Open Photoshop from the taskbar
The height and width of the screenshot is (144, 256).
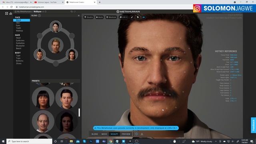(x=91, y=141)
